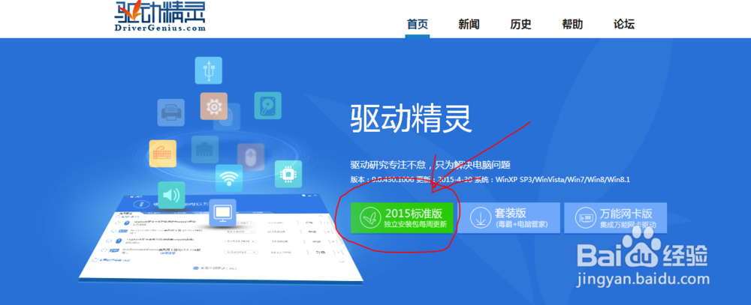This screenshot has height=305, width=751.
Task: Switch to the 帮助 page
Action: pos(572,25)
